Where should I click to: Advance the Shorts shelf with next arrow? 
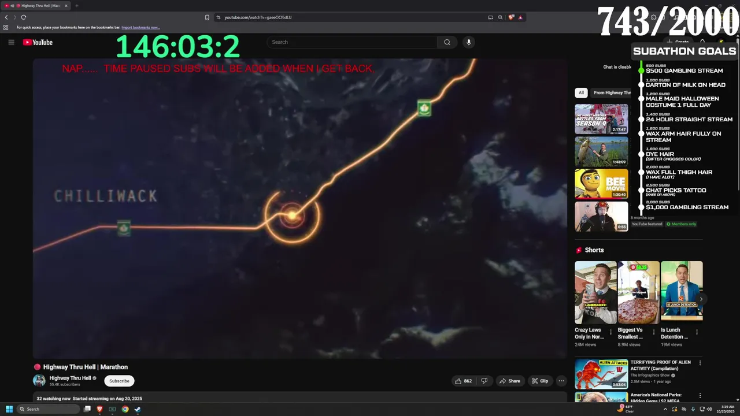coord(701,299)
